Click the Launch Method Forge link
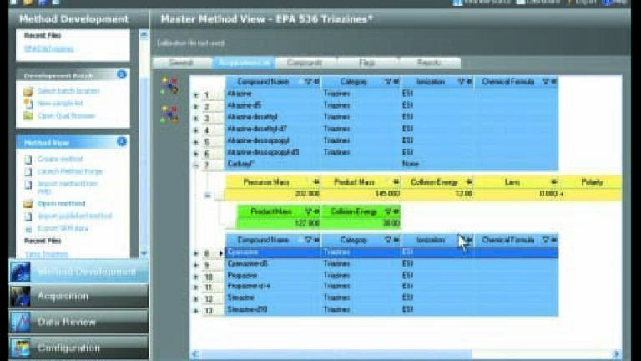 coord(70,171)
